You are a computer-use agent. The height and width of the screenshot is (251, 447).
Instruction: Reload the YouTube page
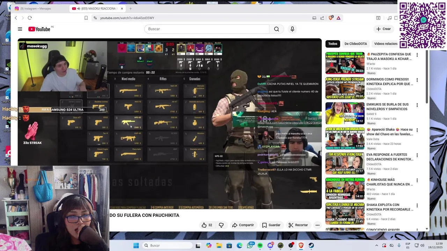pos(30,18)
